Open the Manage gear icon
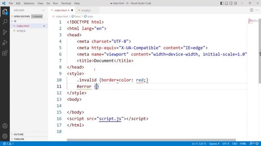 [x=5, y=136]
